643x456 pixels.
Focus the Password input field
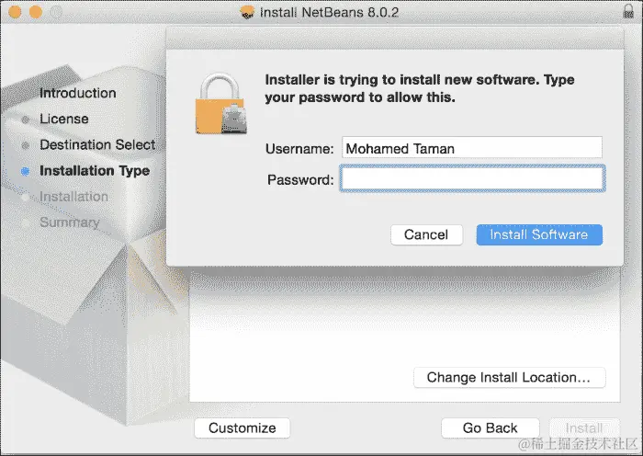472,178
